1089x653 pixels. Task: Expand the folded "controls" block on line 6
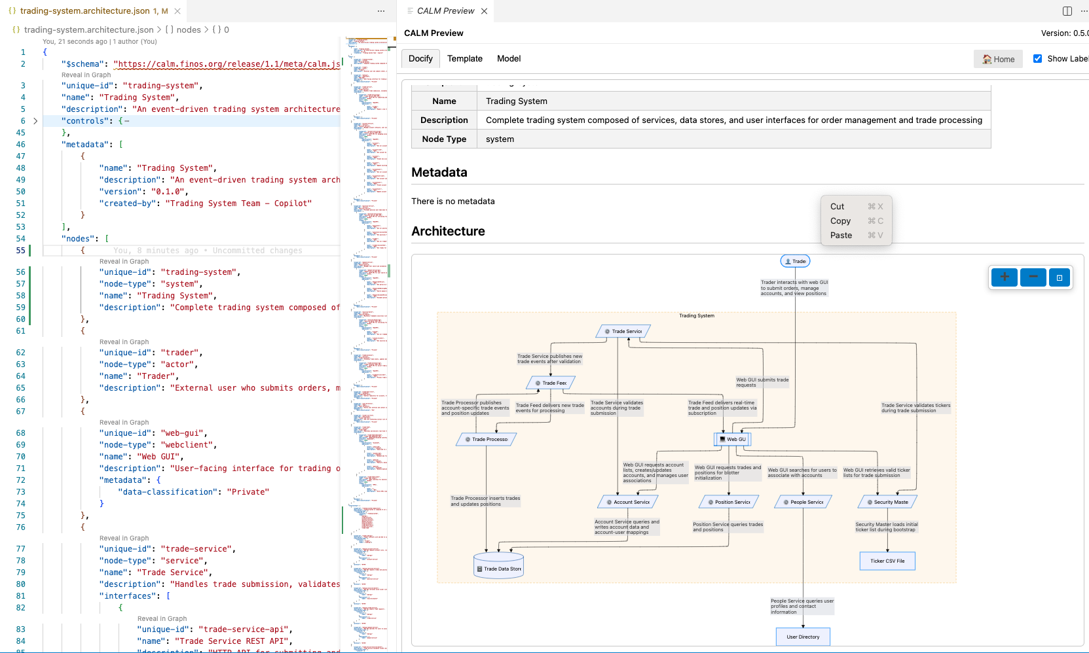tap(35, 121)
